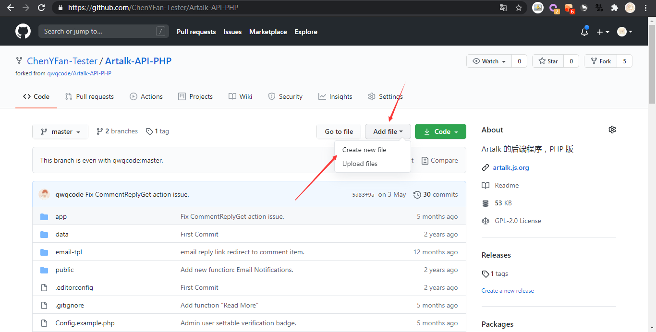Open GitHub home via Octocat logo
Screen dimensions: 656x332
(x=23, y=32)
